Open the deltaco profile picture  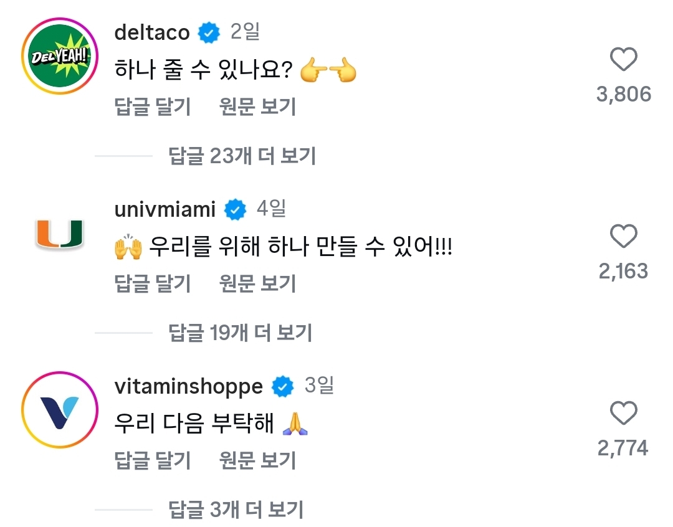coord(59,58)
